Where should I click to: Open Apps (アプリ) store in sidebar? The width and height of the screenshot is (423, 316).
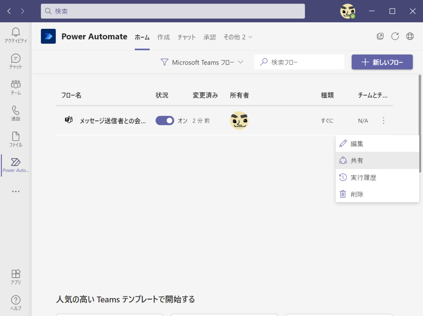click(x=16, y=277)
